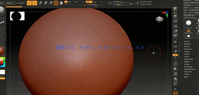Viewport: 199px width, 95px height.
Task: Enable the Rgb channel button
Action: [x=76, y=2]
